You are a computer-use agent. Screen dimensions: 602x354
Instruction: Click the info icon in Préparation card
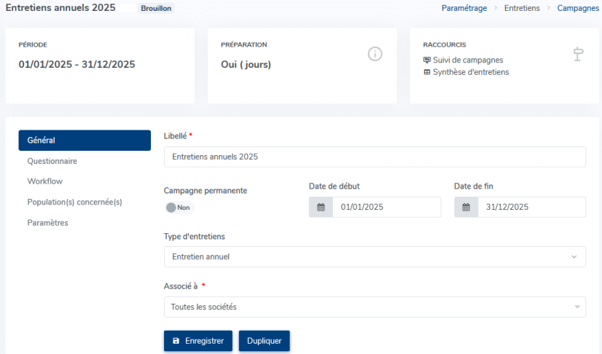375,54
